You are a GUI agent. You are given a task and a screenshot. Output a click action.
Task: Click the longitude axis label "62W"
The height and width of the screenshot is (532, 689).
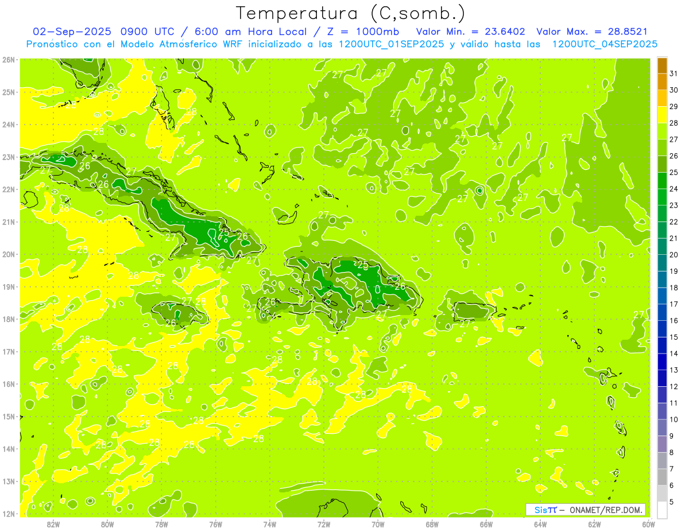[594, 524]
